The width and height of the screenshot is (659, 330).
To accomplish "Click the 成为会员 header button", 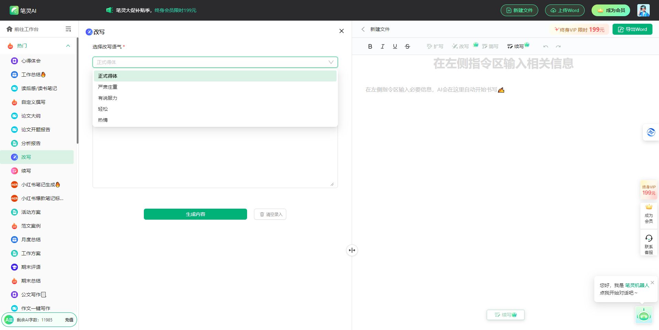I will [611, 10].
